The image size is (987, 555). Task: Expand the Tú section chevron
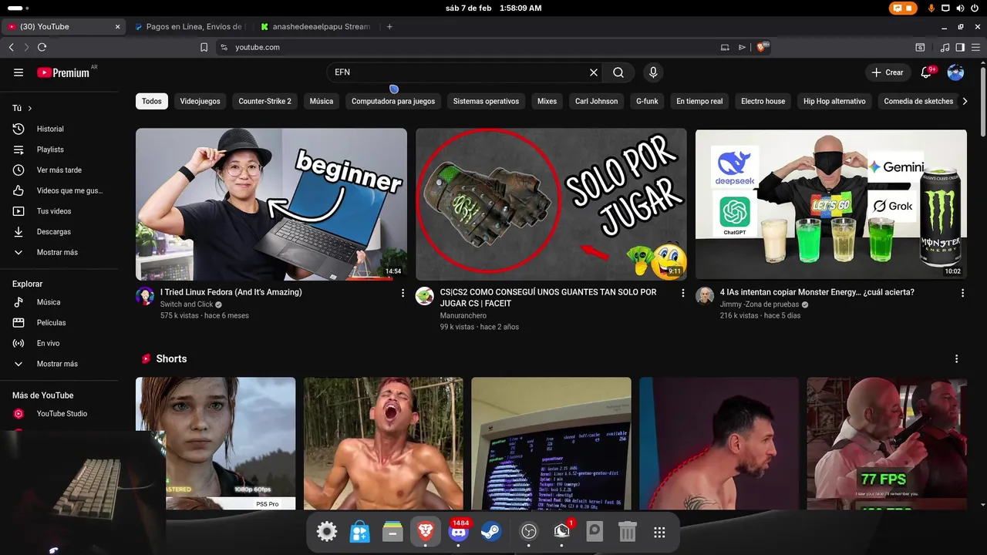click(30, 109)
